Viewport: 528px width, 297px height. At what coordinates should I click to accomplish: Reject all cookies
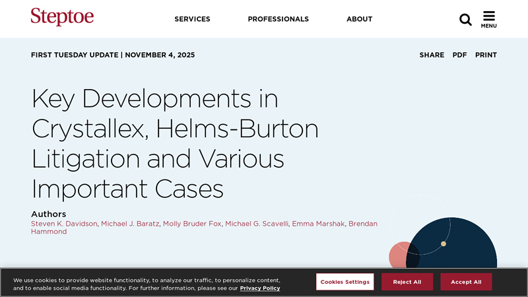click(407, 282)
